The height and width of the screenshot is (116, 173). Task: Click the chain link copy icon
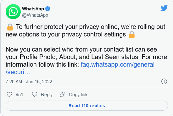(x=63, y=94)
